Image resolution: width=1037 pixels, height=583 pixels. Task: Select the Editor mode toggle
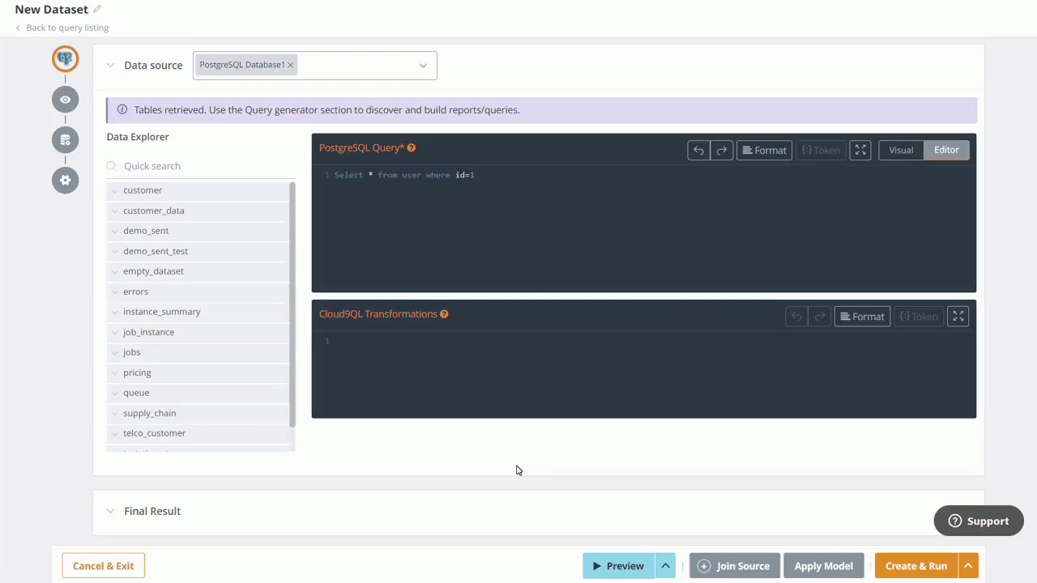pyautogui.click(x=946, y=150)
